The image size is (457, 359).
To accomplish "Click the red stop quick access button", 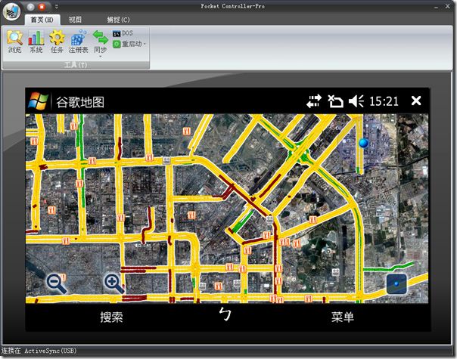I will coord(42,6).
